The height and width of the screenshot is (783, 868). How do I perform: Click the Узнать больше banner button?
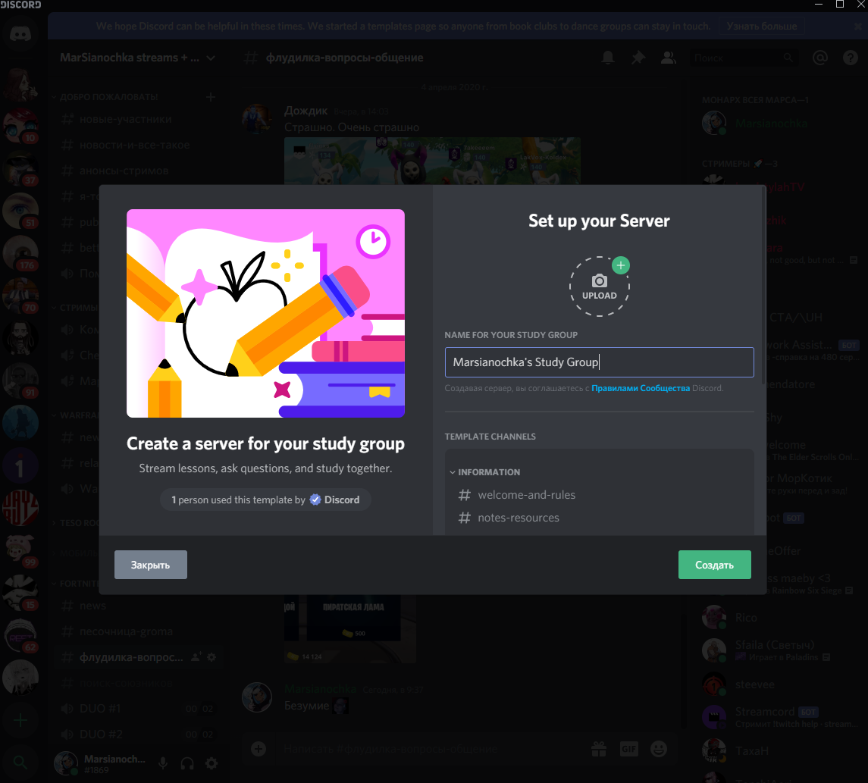coord(762,26)
